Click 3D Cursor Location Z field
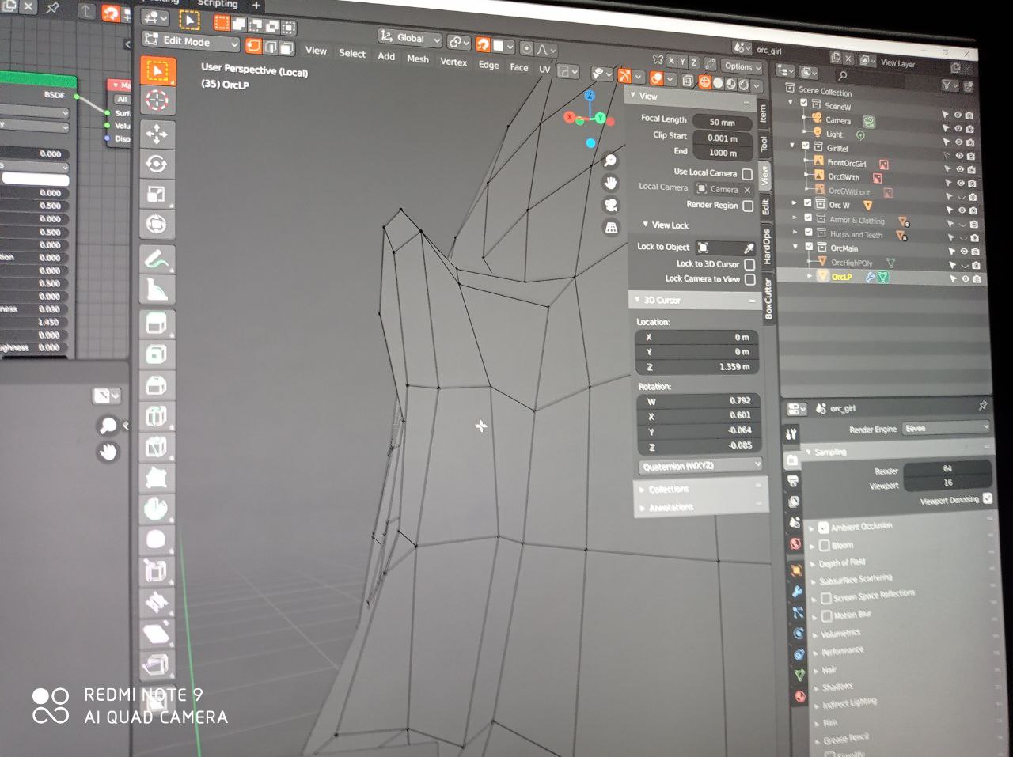Screen dimensions: 1013x757 coord(696,367)
